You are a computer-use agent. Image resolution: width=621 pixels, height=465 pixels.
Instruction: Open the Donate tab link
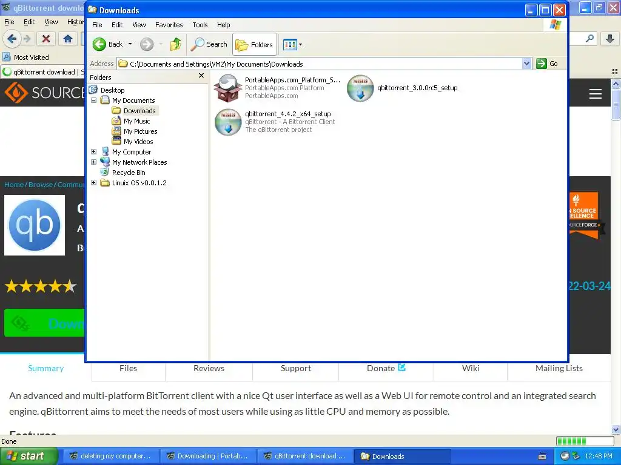(x=386, y=368)
